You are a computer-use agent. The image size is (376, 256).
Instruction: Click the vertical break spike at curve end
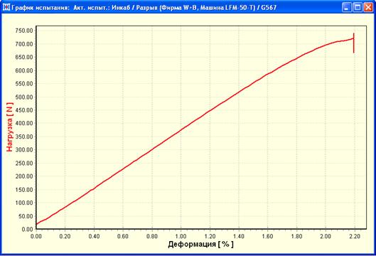(354, 43)
